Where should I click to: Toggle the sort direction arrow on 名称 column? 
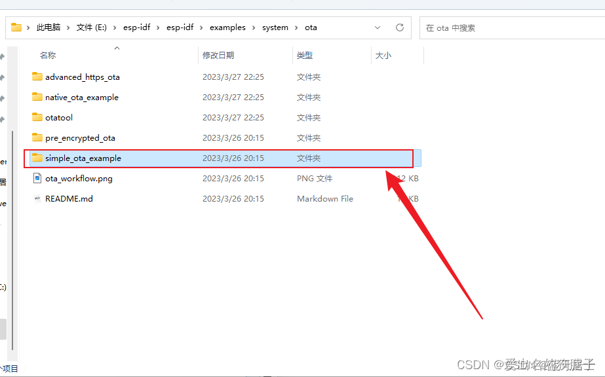tap(117, 47)
